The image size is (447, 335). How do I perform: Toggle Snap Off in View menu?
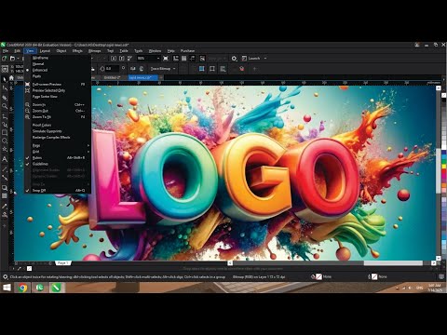tap(57, 191)
